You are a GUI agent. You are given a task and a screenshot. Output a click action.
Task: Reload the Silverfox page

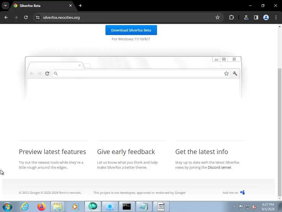[x=26, y=17]
